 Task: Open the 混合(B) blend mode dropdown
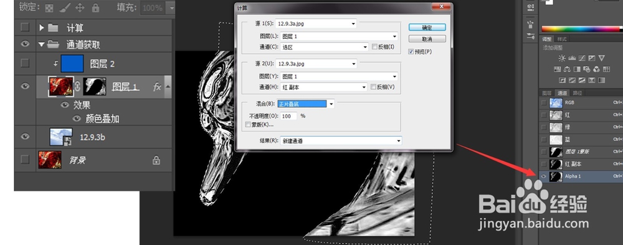pos(305,104)
